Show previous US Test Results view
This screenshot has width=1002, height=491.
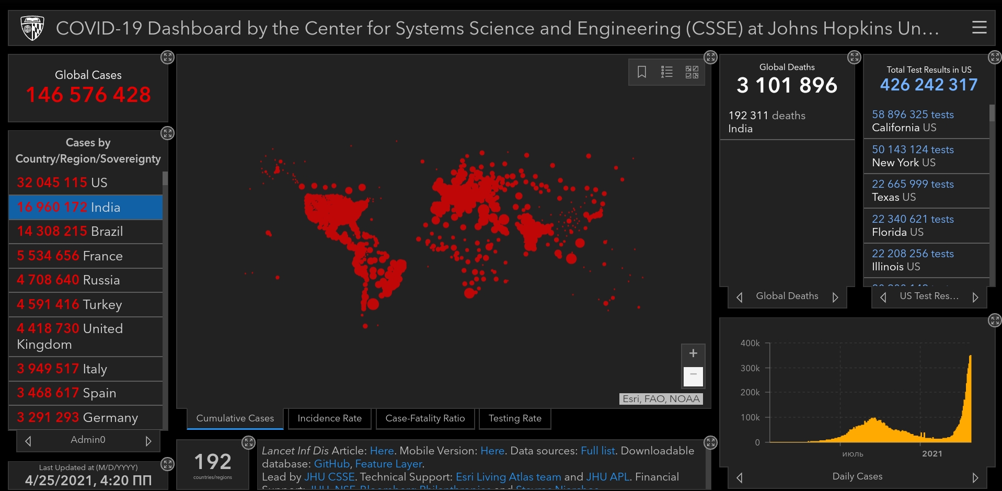pos(883,297)
